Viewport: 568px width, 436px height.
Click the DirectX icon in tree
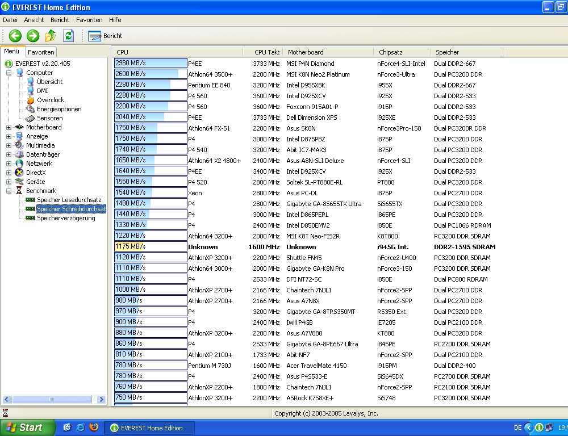pos(19,173)
